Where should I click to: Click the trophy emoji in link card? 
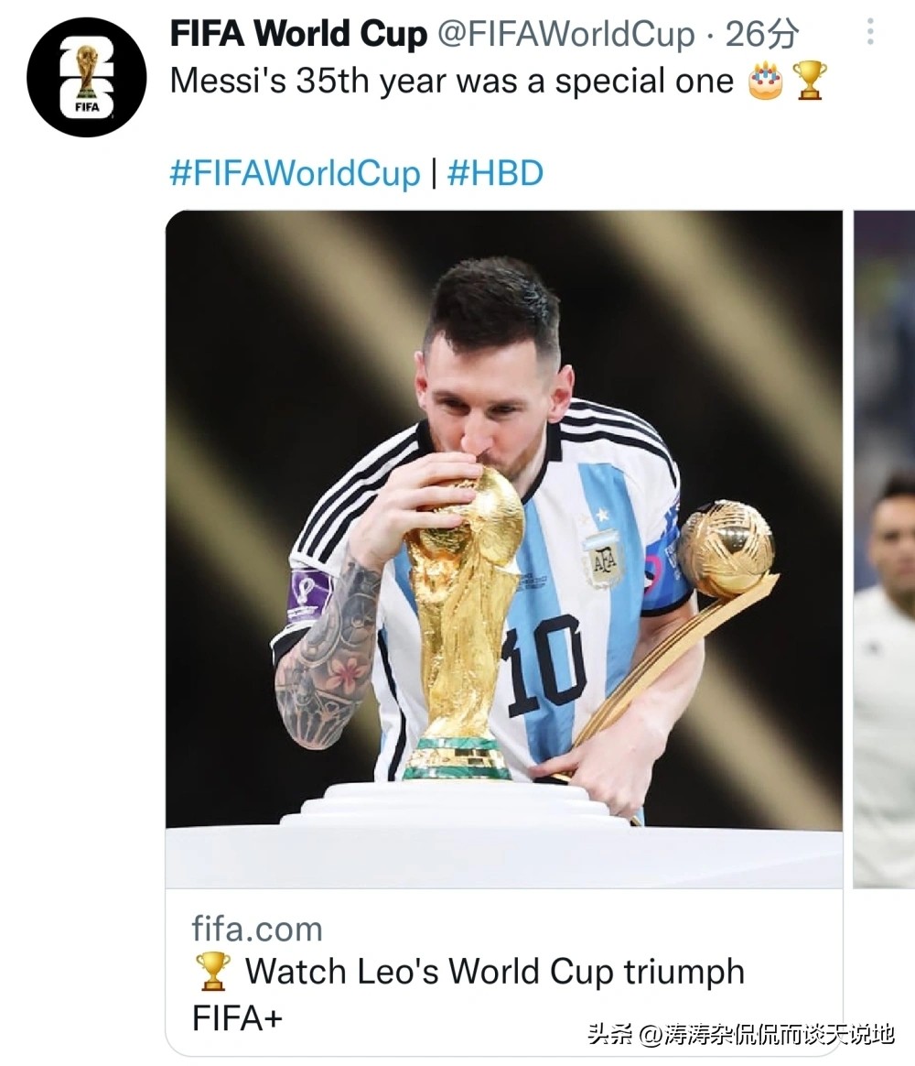click(x=213, y=972)
